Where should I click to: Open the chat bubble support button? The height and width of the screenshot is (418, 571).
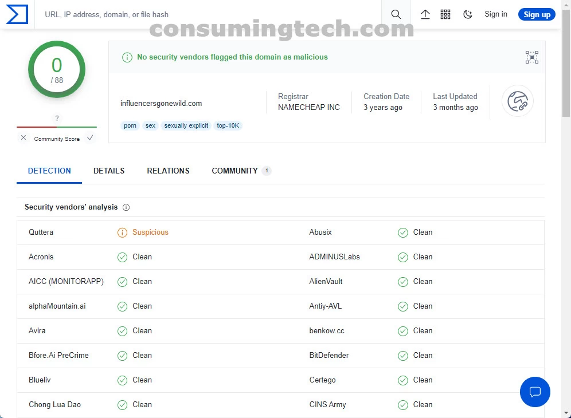tap(535, 392)
